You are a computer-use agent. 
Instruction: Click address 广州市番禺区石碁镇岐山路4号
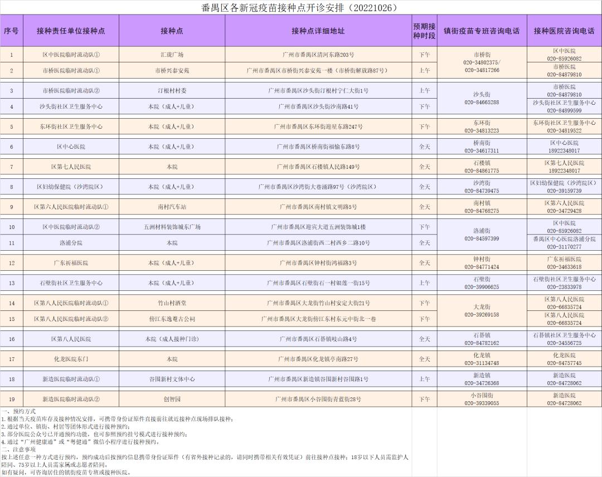pos(318,339)
